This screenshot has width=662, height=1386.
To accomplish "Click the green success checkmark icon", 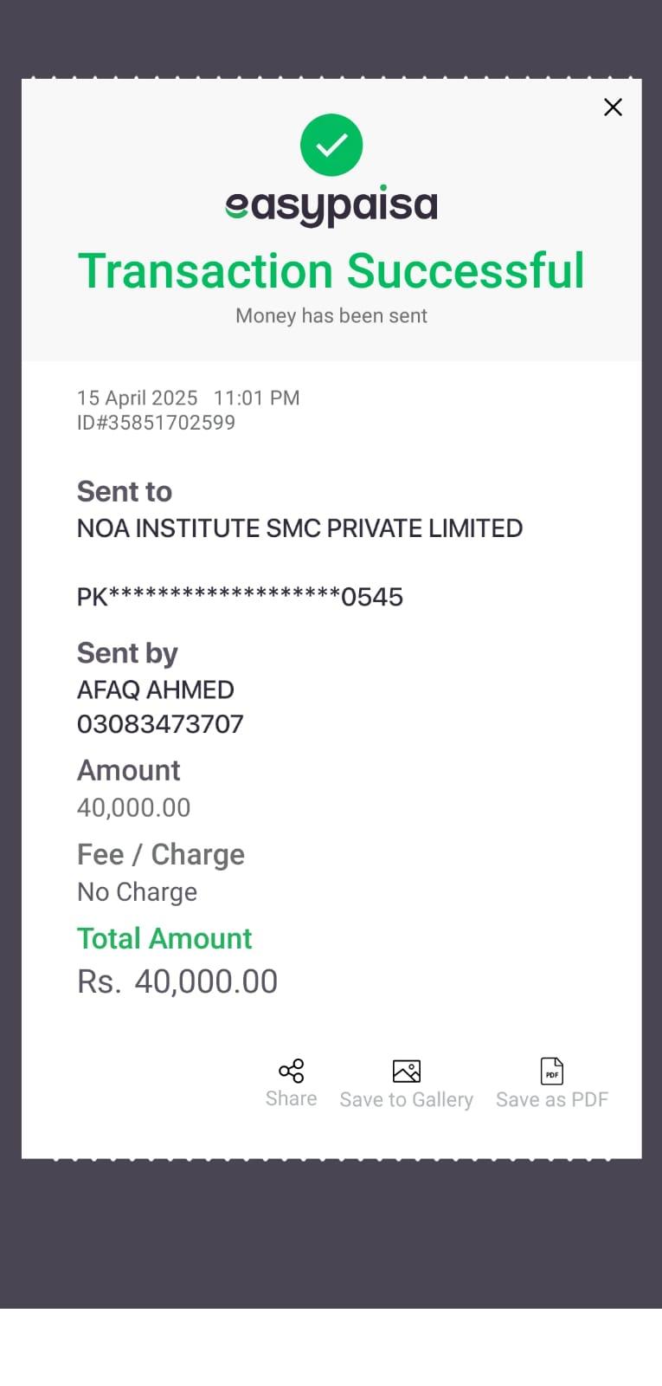I will coord(331,145).
